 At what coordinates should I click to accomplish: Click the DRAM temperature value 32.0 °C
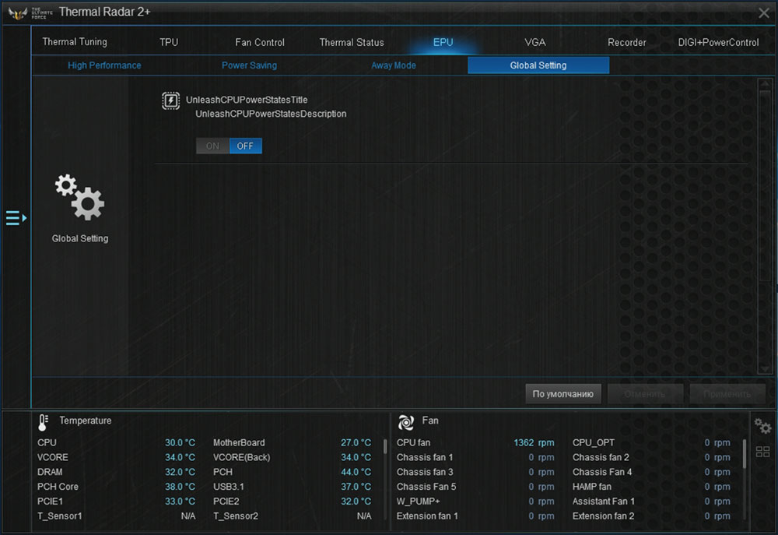pos(180,472)
